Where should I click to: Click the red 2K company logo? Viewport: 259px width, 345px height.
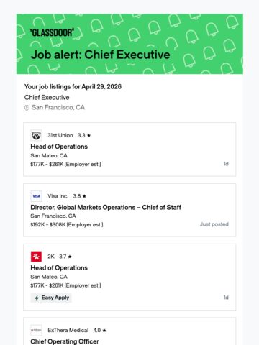point(36,257)
